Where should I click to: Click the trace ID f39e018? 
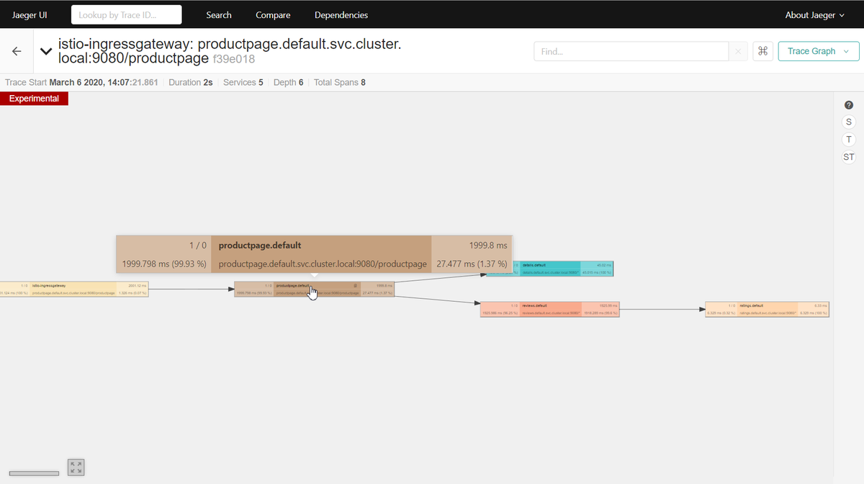[234, 58]
